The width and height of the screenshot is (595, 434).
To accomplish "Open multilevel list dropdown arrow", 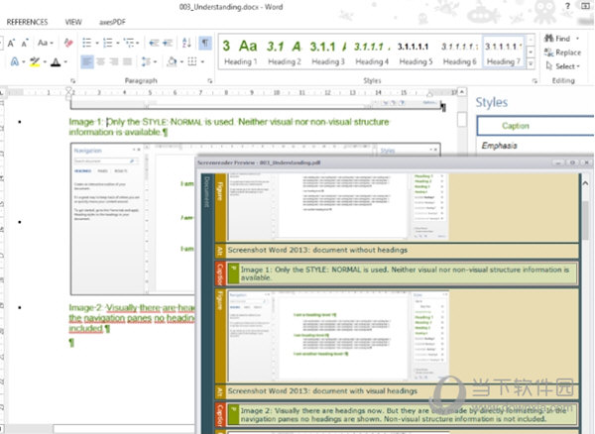I will [x=138, y=43].
